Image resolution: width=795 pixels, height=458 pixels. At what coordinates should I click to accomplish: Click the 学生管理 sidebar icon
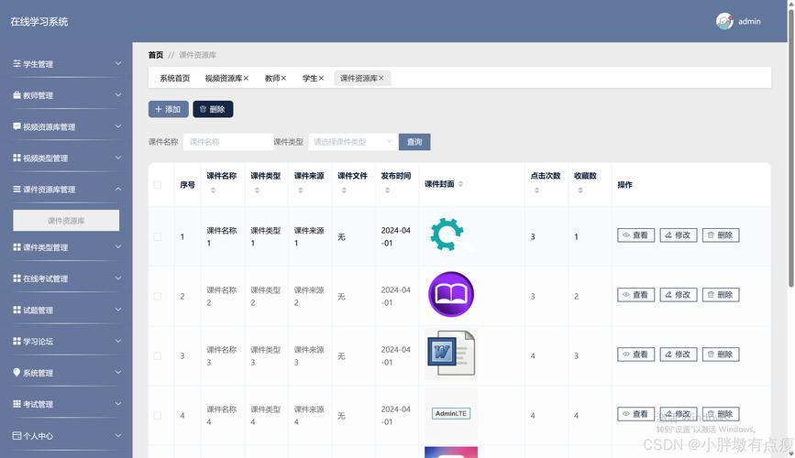[17, 64]
